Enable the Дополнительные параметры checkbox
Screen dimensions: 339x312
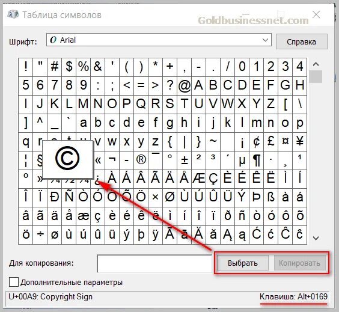coord(14,282)
